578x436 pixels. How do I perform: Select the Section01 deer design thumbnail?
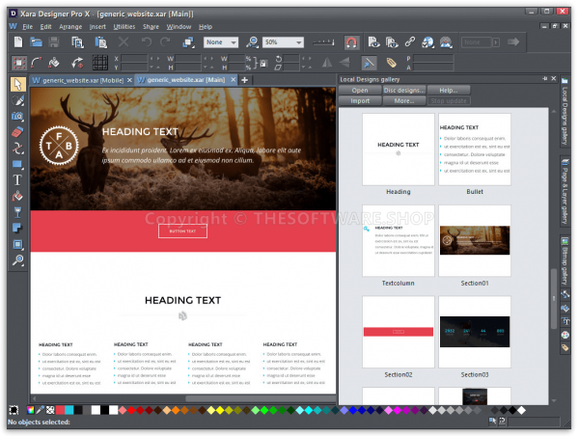click(475, 240)
